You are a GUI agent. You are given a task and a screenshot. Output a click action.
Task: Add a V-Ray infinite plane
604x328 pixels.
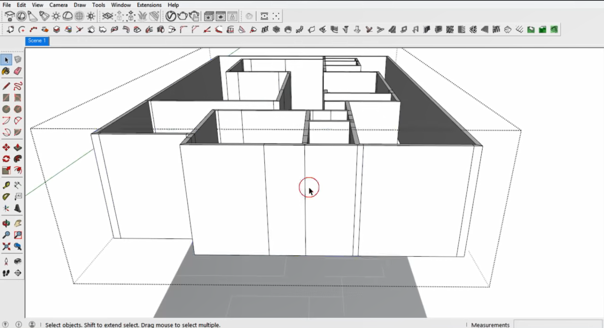tap(108, 16)
